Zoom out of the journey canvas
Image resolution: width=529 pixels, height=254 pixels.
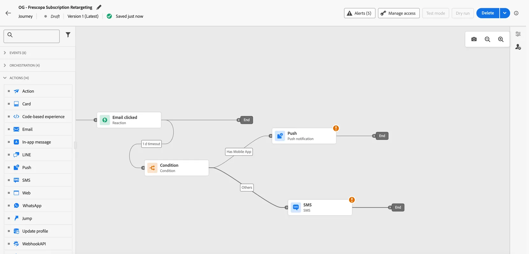[487, 39]
